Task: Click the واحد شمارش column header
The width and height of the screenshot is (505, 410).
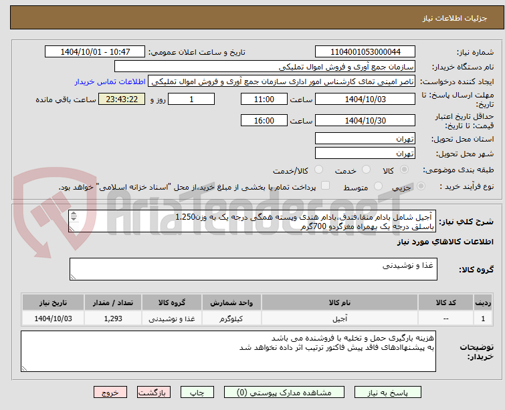Action: click(x=231, y=302)
